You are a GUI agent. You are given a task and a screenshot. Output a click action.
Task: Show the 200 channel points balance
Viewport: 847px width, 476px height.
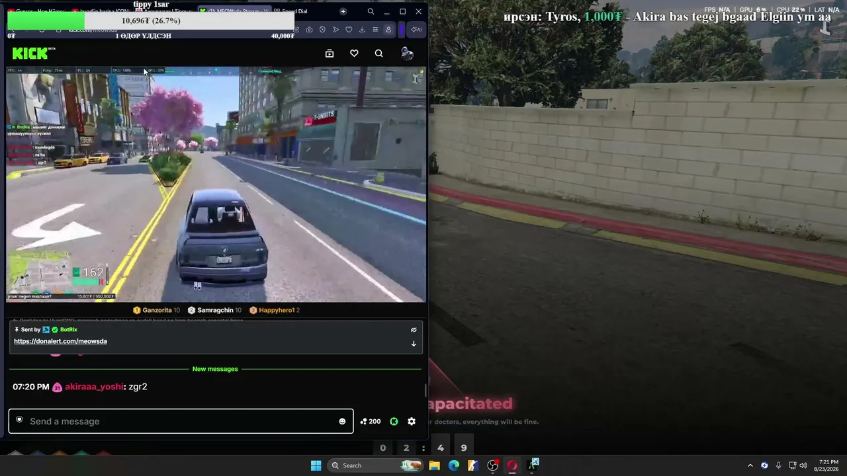point(370,421)
